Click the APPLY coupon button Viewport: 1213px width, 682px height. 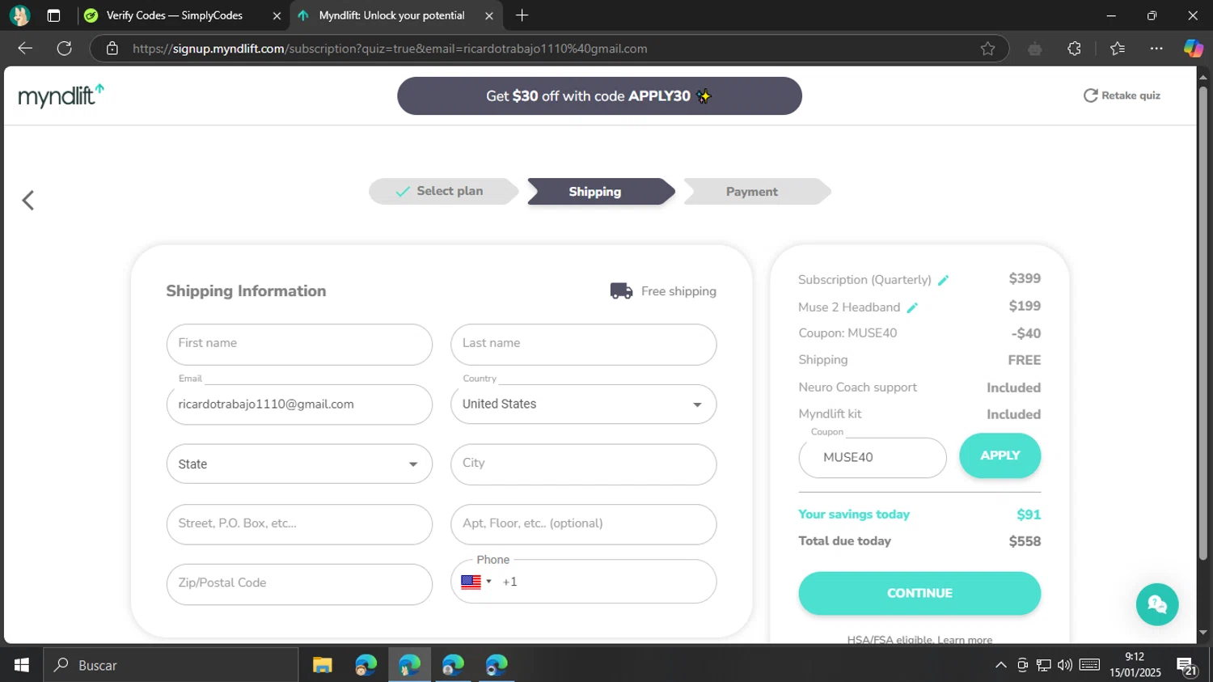(x=1000, y=455)
